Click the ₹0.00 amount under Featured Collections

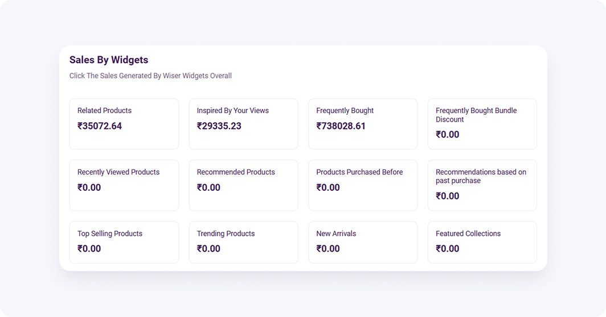(448, 249)
